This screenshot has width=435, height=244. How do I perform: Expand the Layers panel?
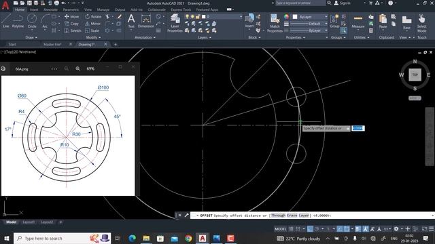point(205,37)
